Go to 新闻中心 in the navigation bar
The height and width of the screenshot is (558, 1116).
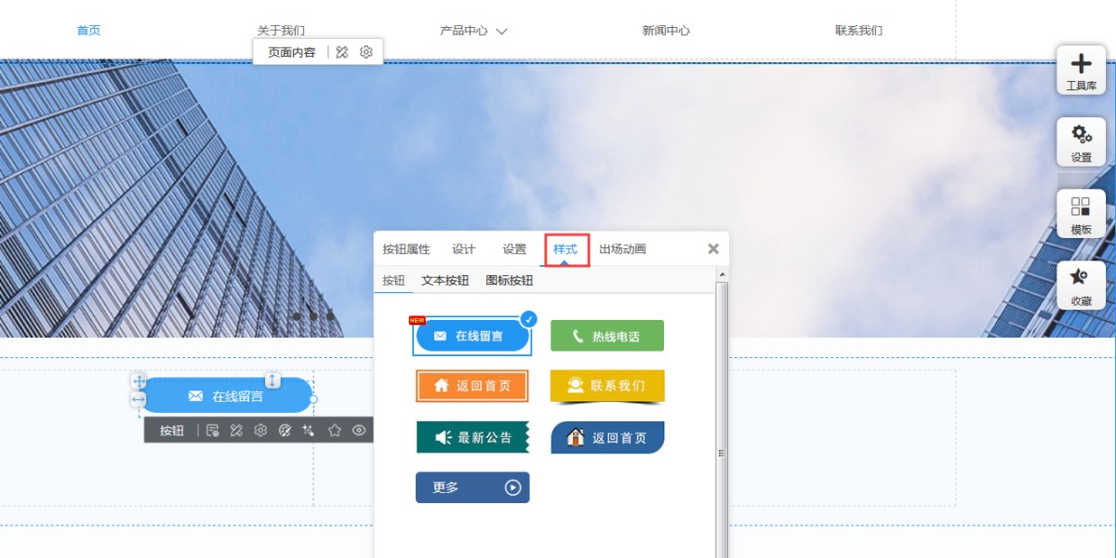(x=666, y=31)
